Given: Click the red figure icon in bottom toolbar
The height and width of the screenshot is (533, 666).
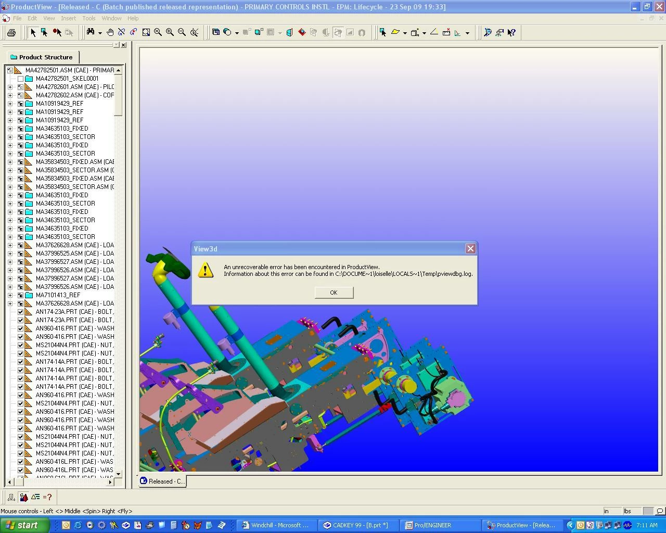Looking at the screenshot, I should [x=23, y=497].
